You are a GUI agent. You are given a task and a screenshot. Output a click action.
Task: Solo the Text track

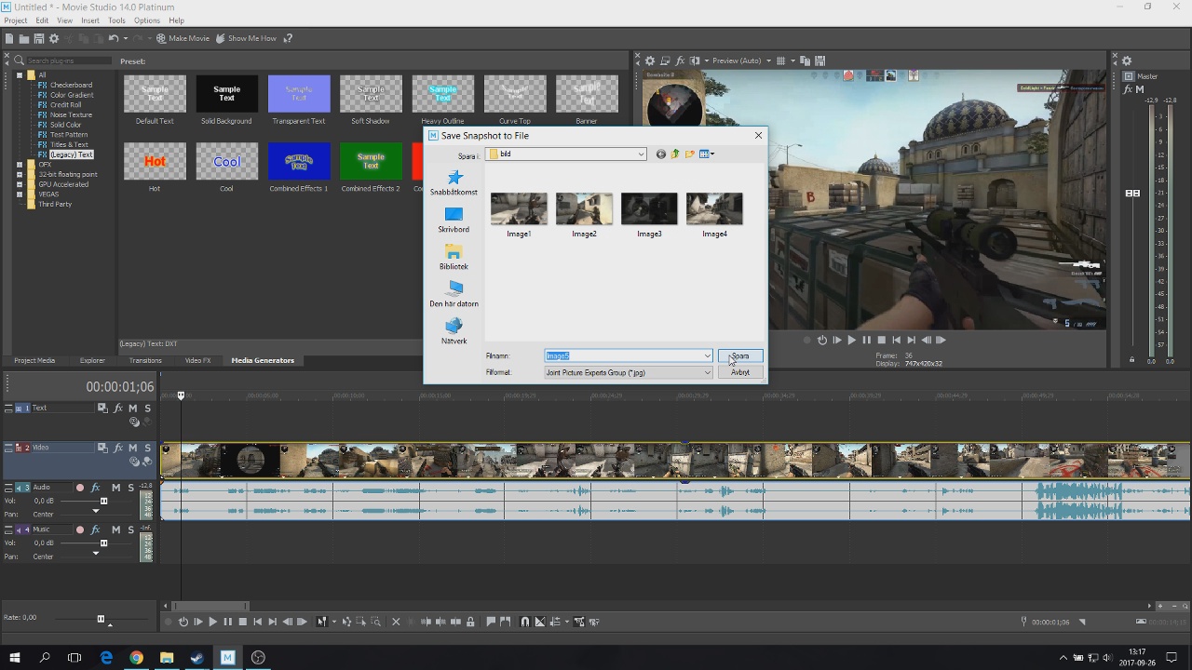147,408
